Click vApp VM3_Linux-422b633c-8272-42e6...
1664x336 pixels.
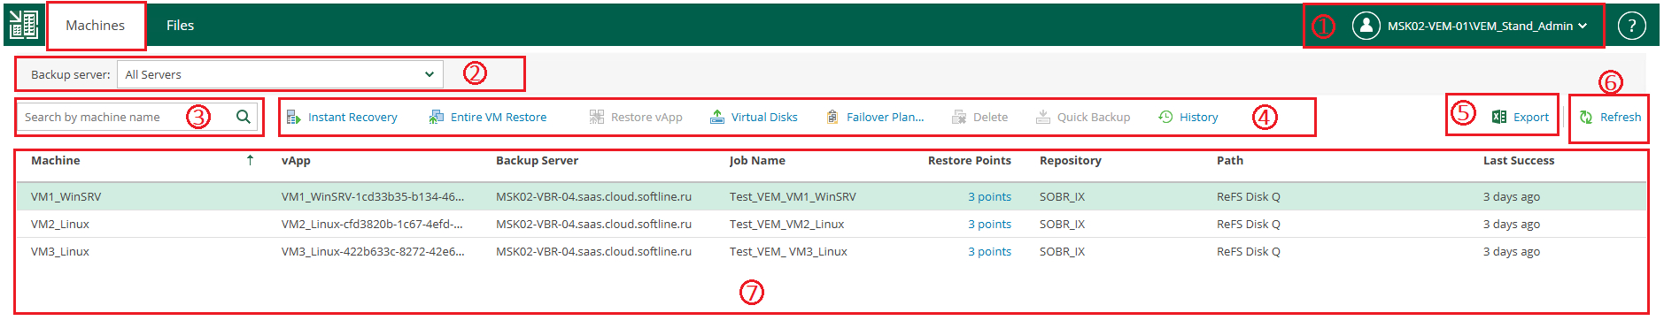pyautogui.click(x=373, y=251)
